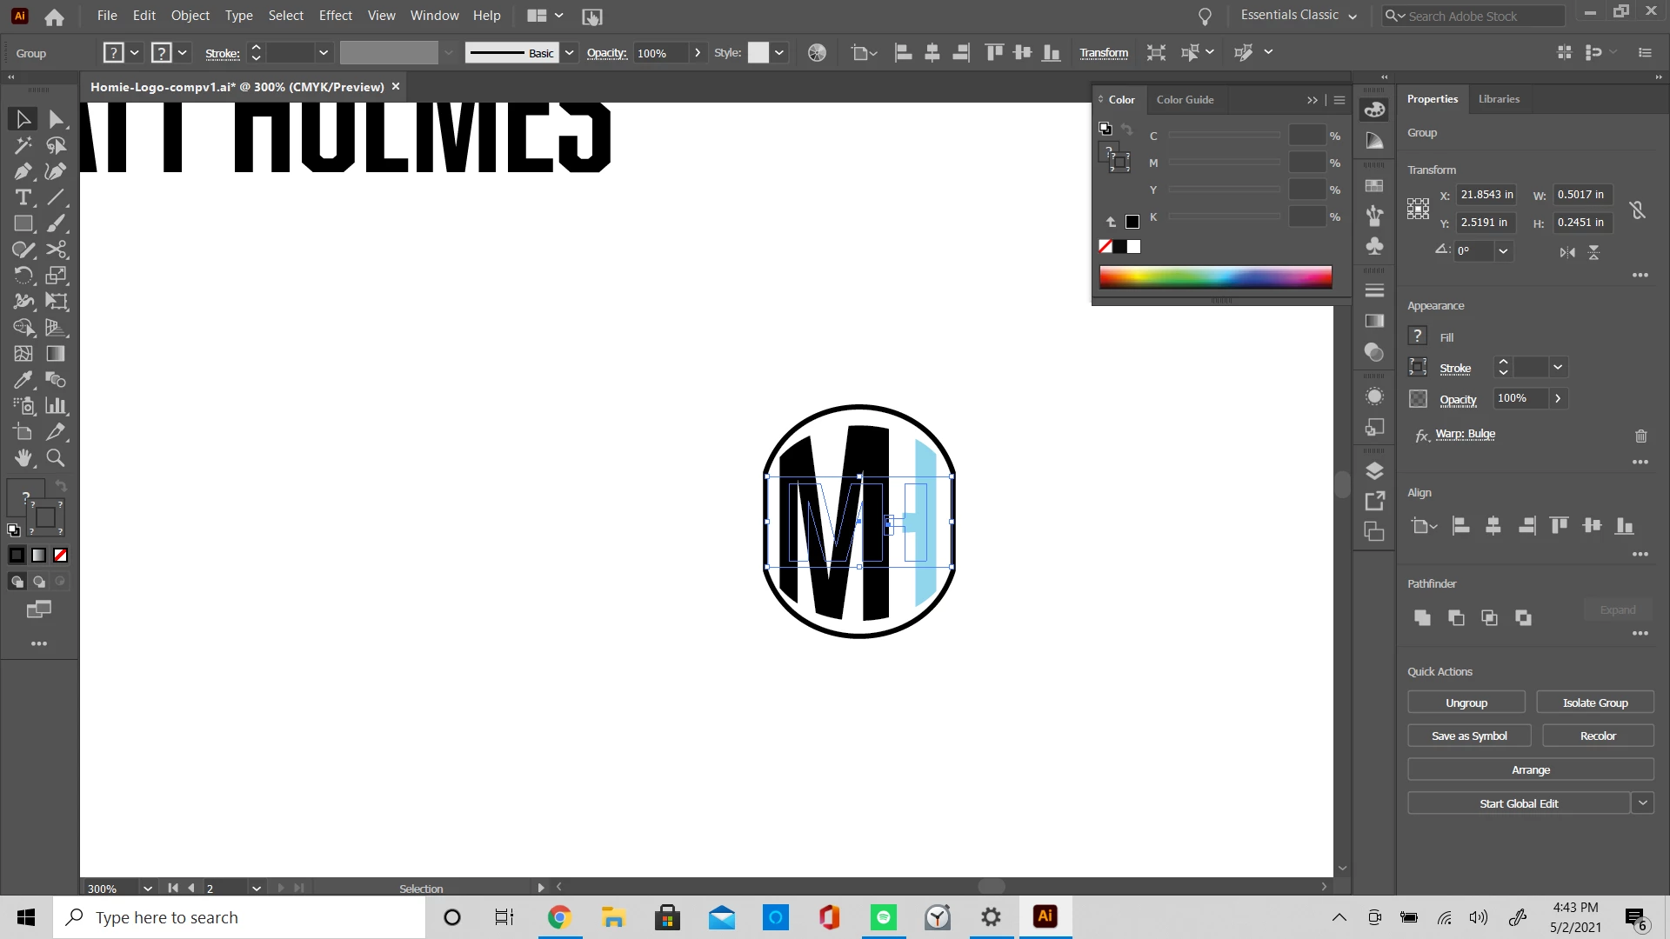Expand the zoom level dropdown
The height and width of the screenshot is (939, 1670).
148,889
